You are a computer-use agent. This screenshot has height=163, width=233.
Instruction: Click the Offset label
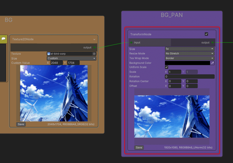click(x=133, y=86)
